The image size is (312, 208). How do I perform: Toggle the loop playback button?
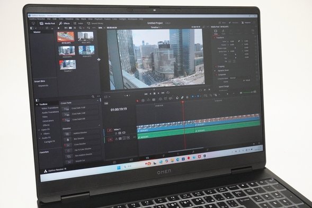(168, 93)
